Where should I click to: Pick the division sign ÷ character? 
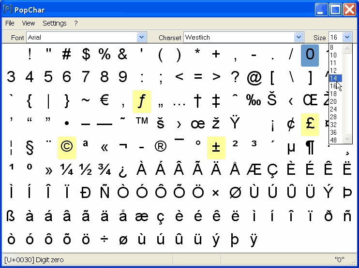tap(104, 240)
